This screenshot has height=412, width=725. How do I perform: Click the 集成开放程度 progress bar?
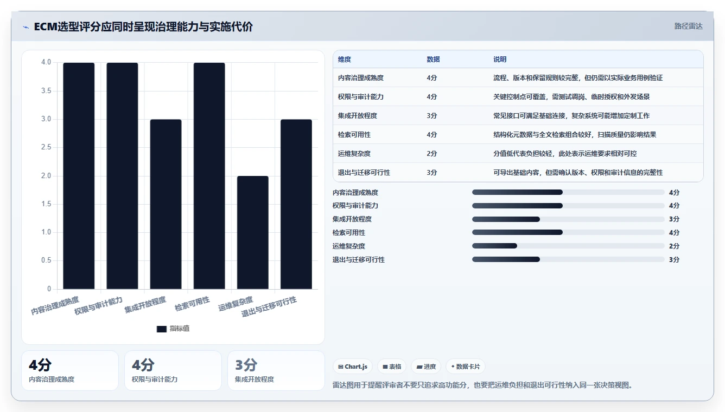568,219
